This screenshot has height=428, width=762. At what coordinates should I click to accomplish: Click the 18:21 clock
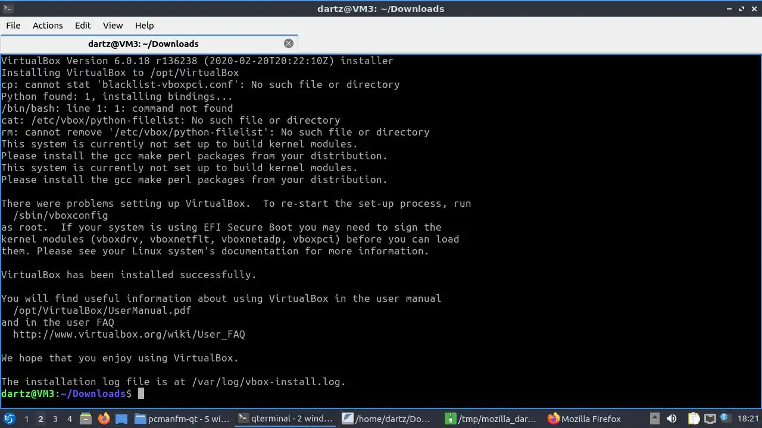point(748,418)
